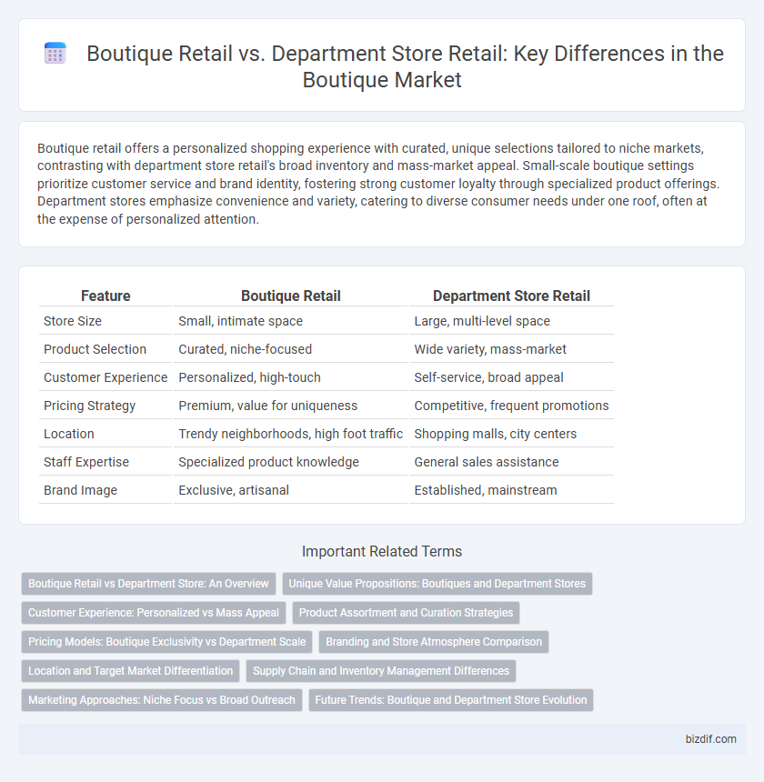Select the 'Store Size' row label

pos(73,321)
